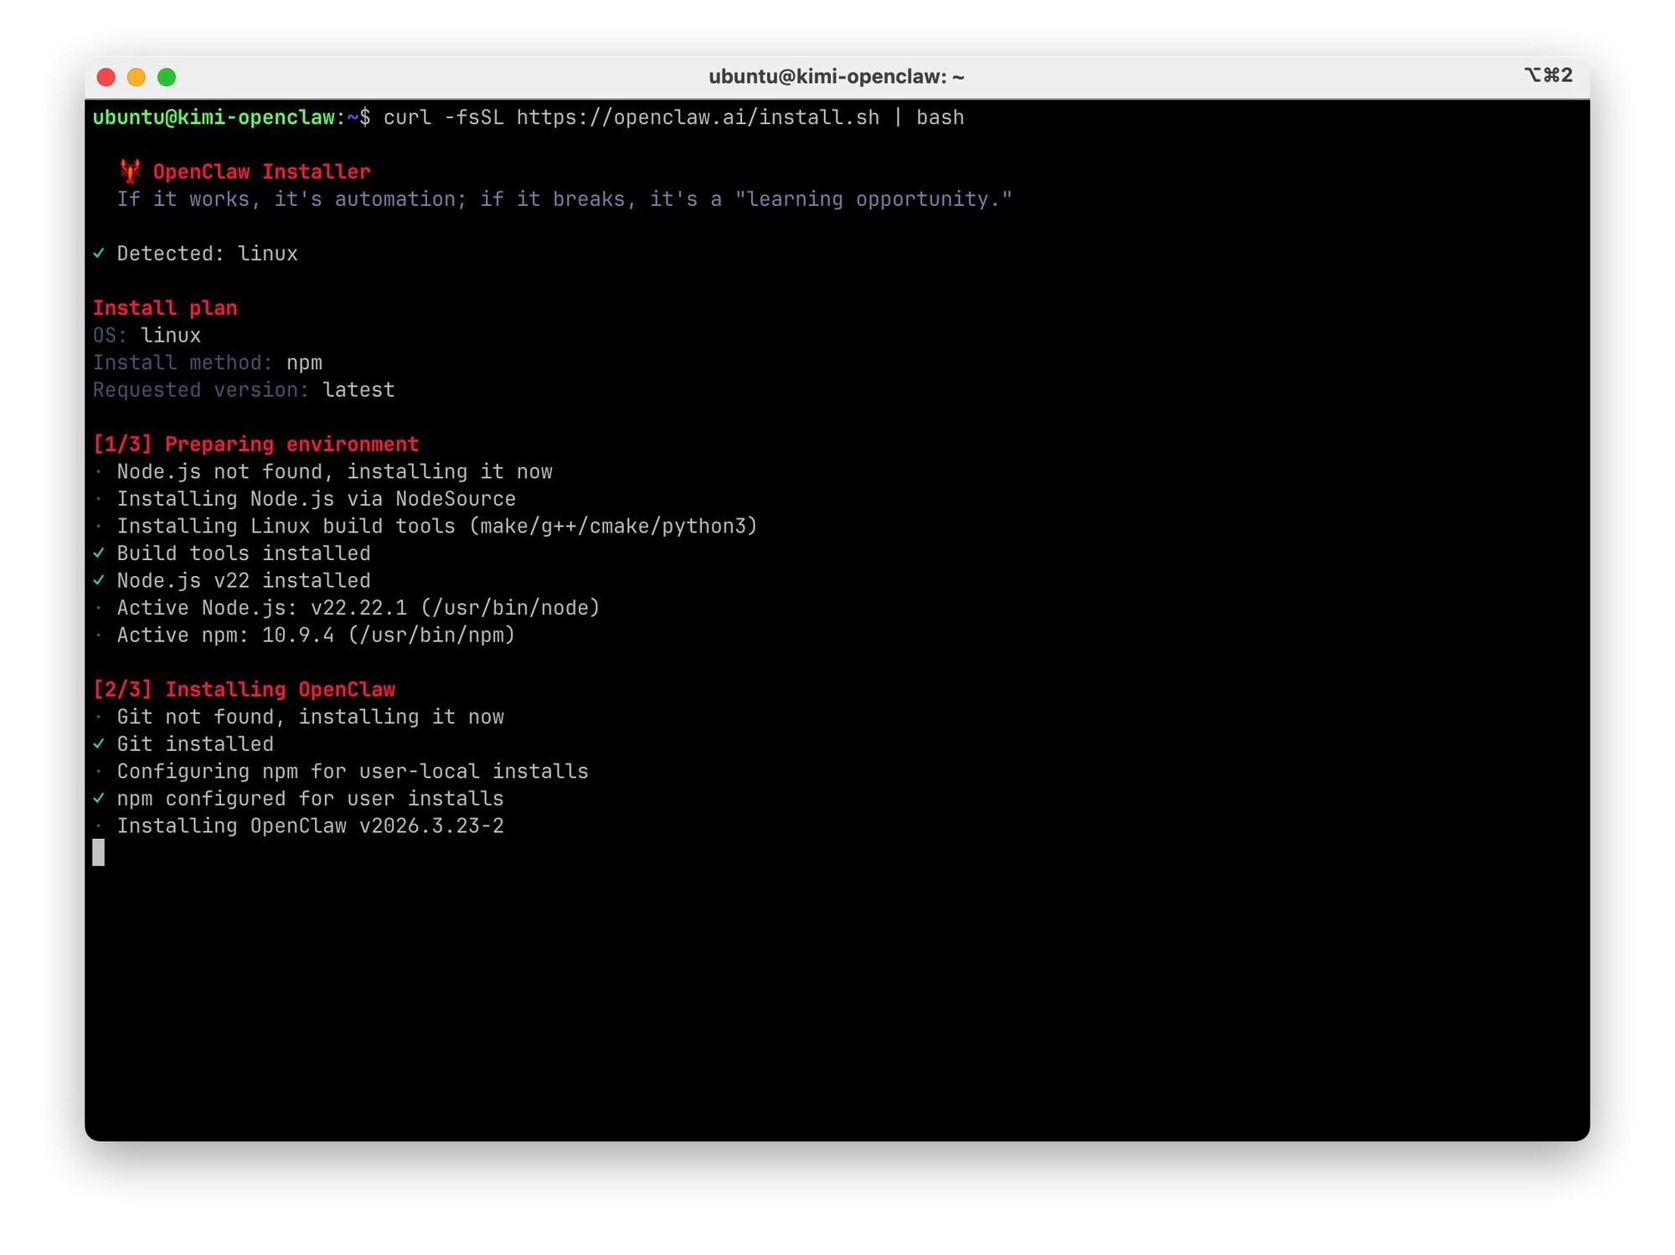
Task: Click checkmark next to Node.js v22 installed
Action: tap(99, 580)
